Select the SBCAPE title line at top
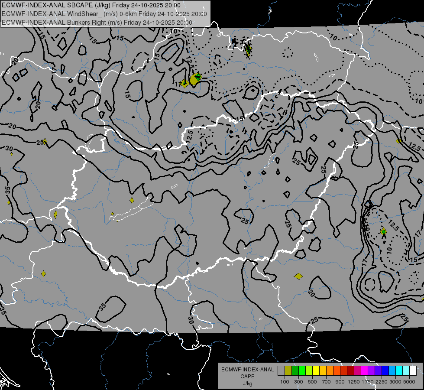 91,5
